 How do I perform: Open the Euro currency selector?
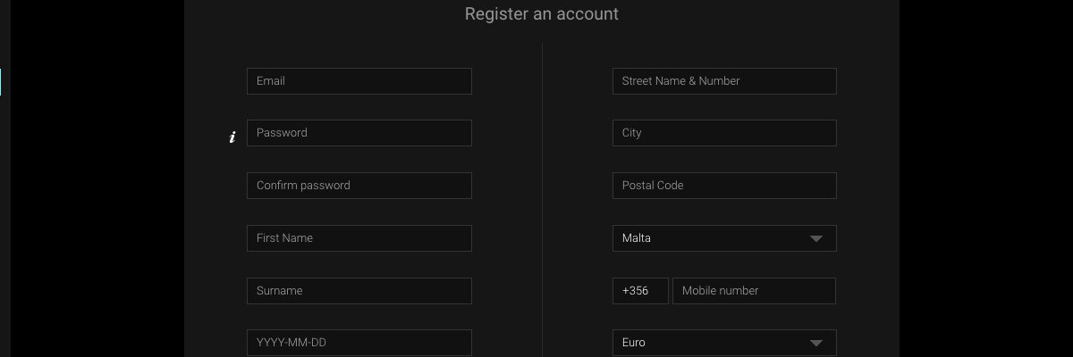click(724, 343)
